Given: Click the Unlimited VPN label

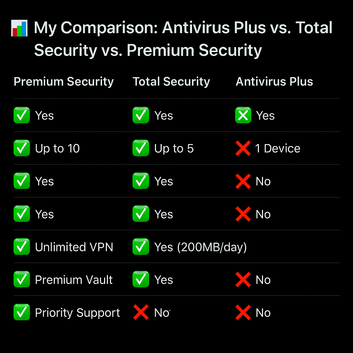Looking at the screenshot, I should point(74,247).
